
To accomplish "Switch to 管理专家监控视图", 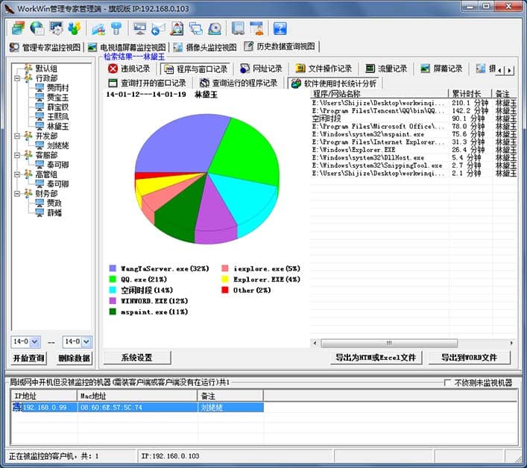I will (x=45, y=48).
